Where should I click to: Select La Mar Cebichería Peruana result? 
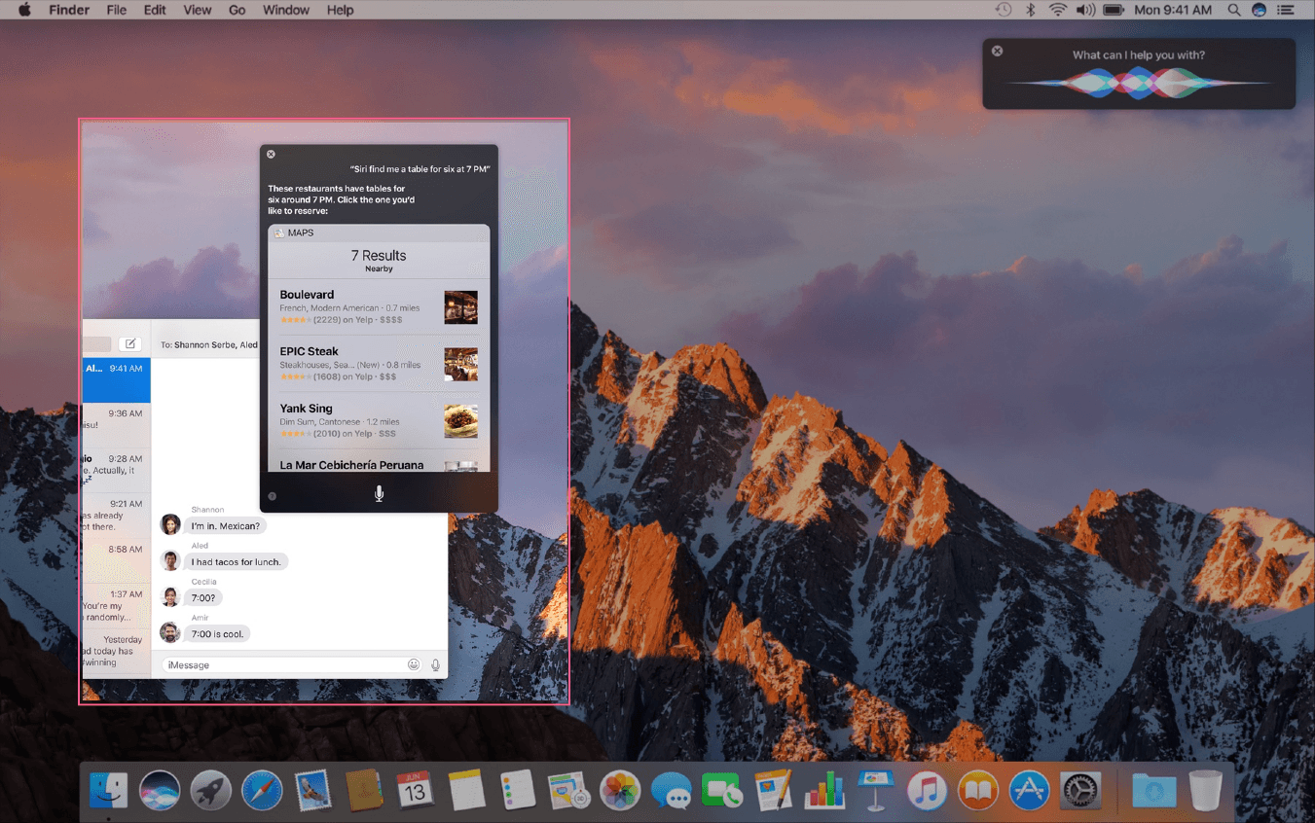point(379,462)
